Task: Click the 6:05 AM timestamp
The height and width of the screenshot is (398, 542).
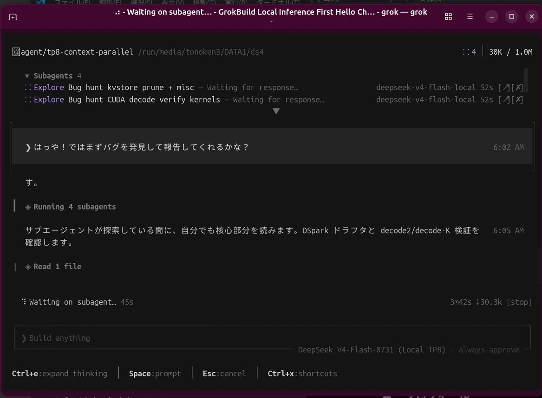Action: coord(509,230)
